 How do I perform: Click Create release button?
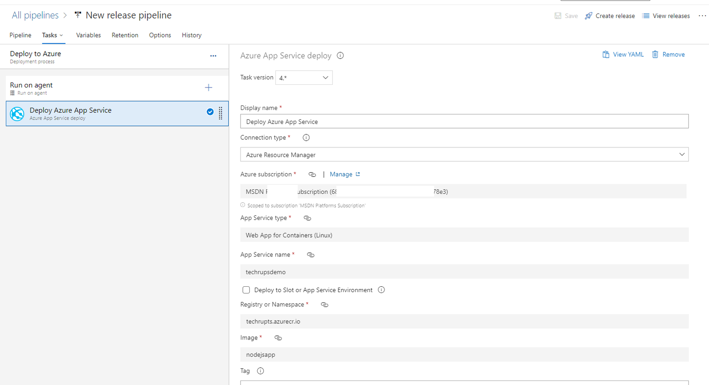pyautogui.click(x=610, y=16)
